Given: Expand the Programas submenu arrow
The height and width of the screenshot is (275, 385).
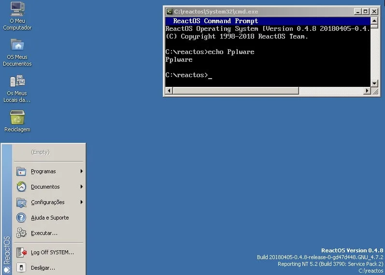Looking at the screenshot, I should [x=82, y=171].
